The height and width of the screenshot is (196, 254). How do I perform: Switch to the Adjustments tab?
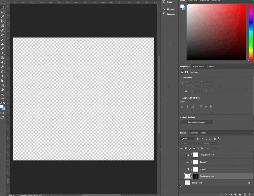[x=198, y=66]
